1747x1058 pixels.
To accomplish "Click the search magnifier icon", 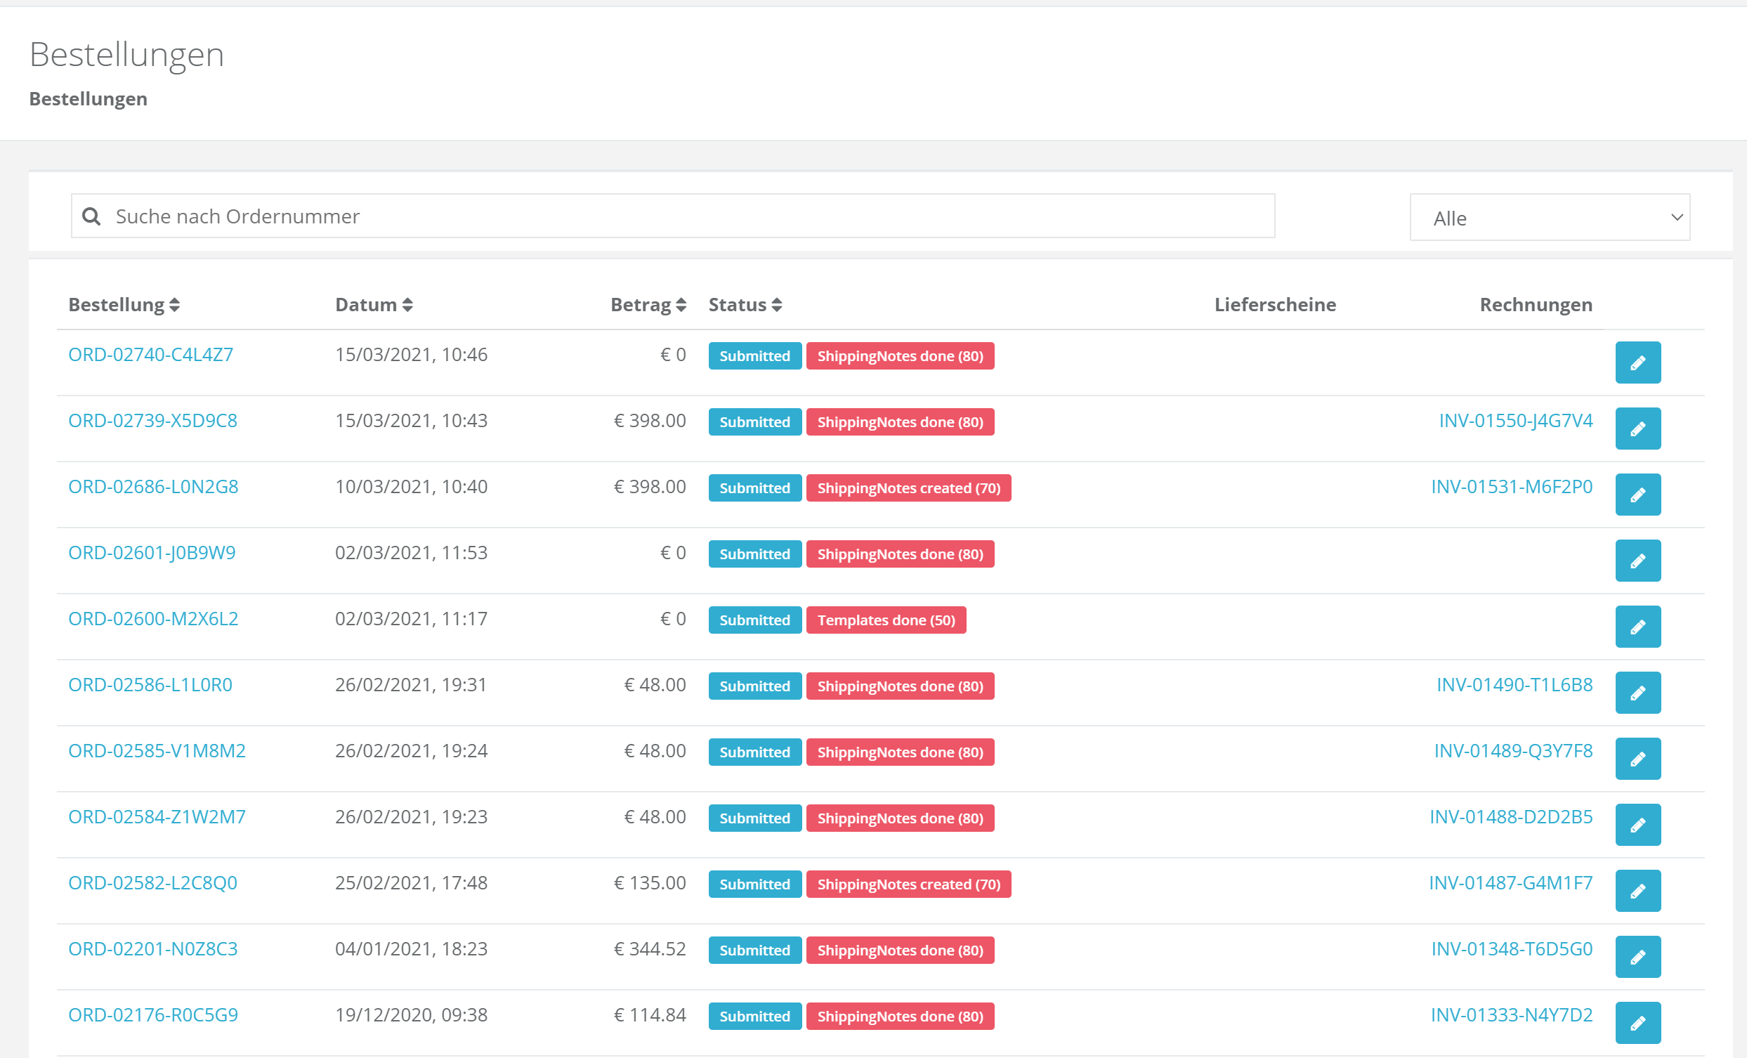I will click(91, 216).
